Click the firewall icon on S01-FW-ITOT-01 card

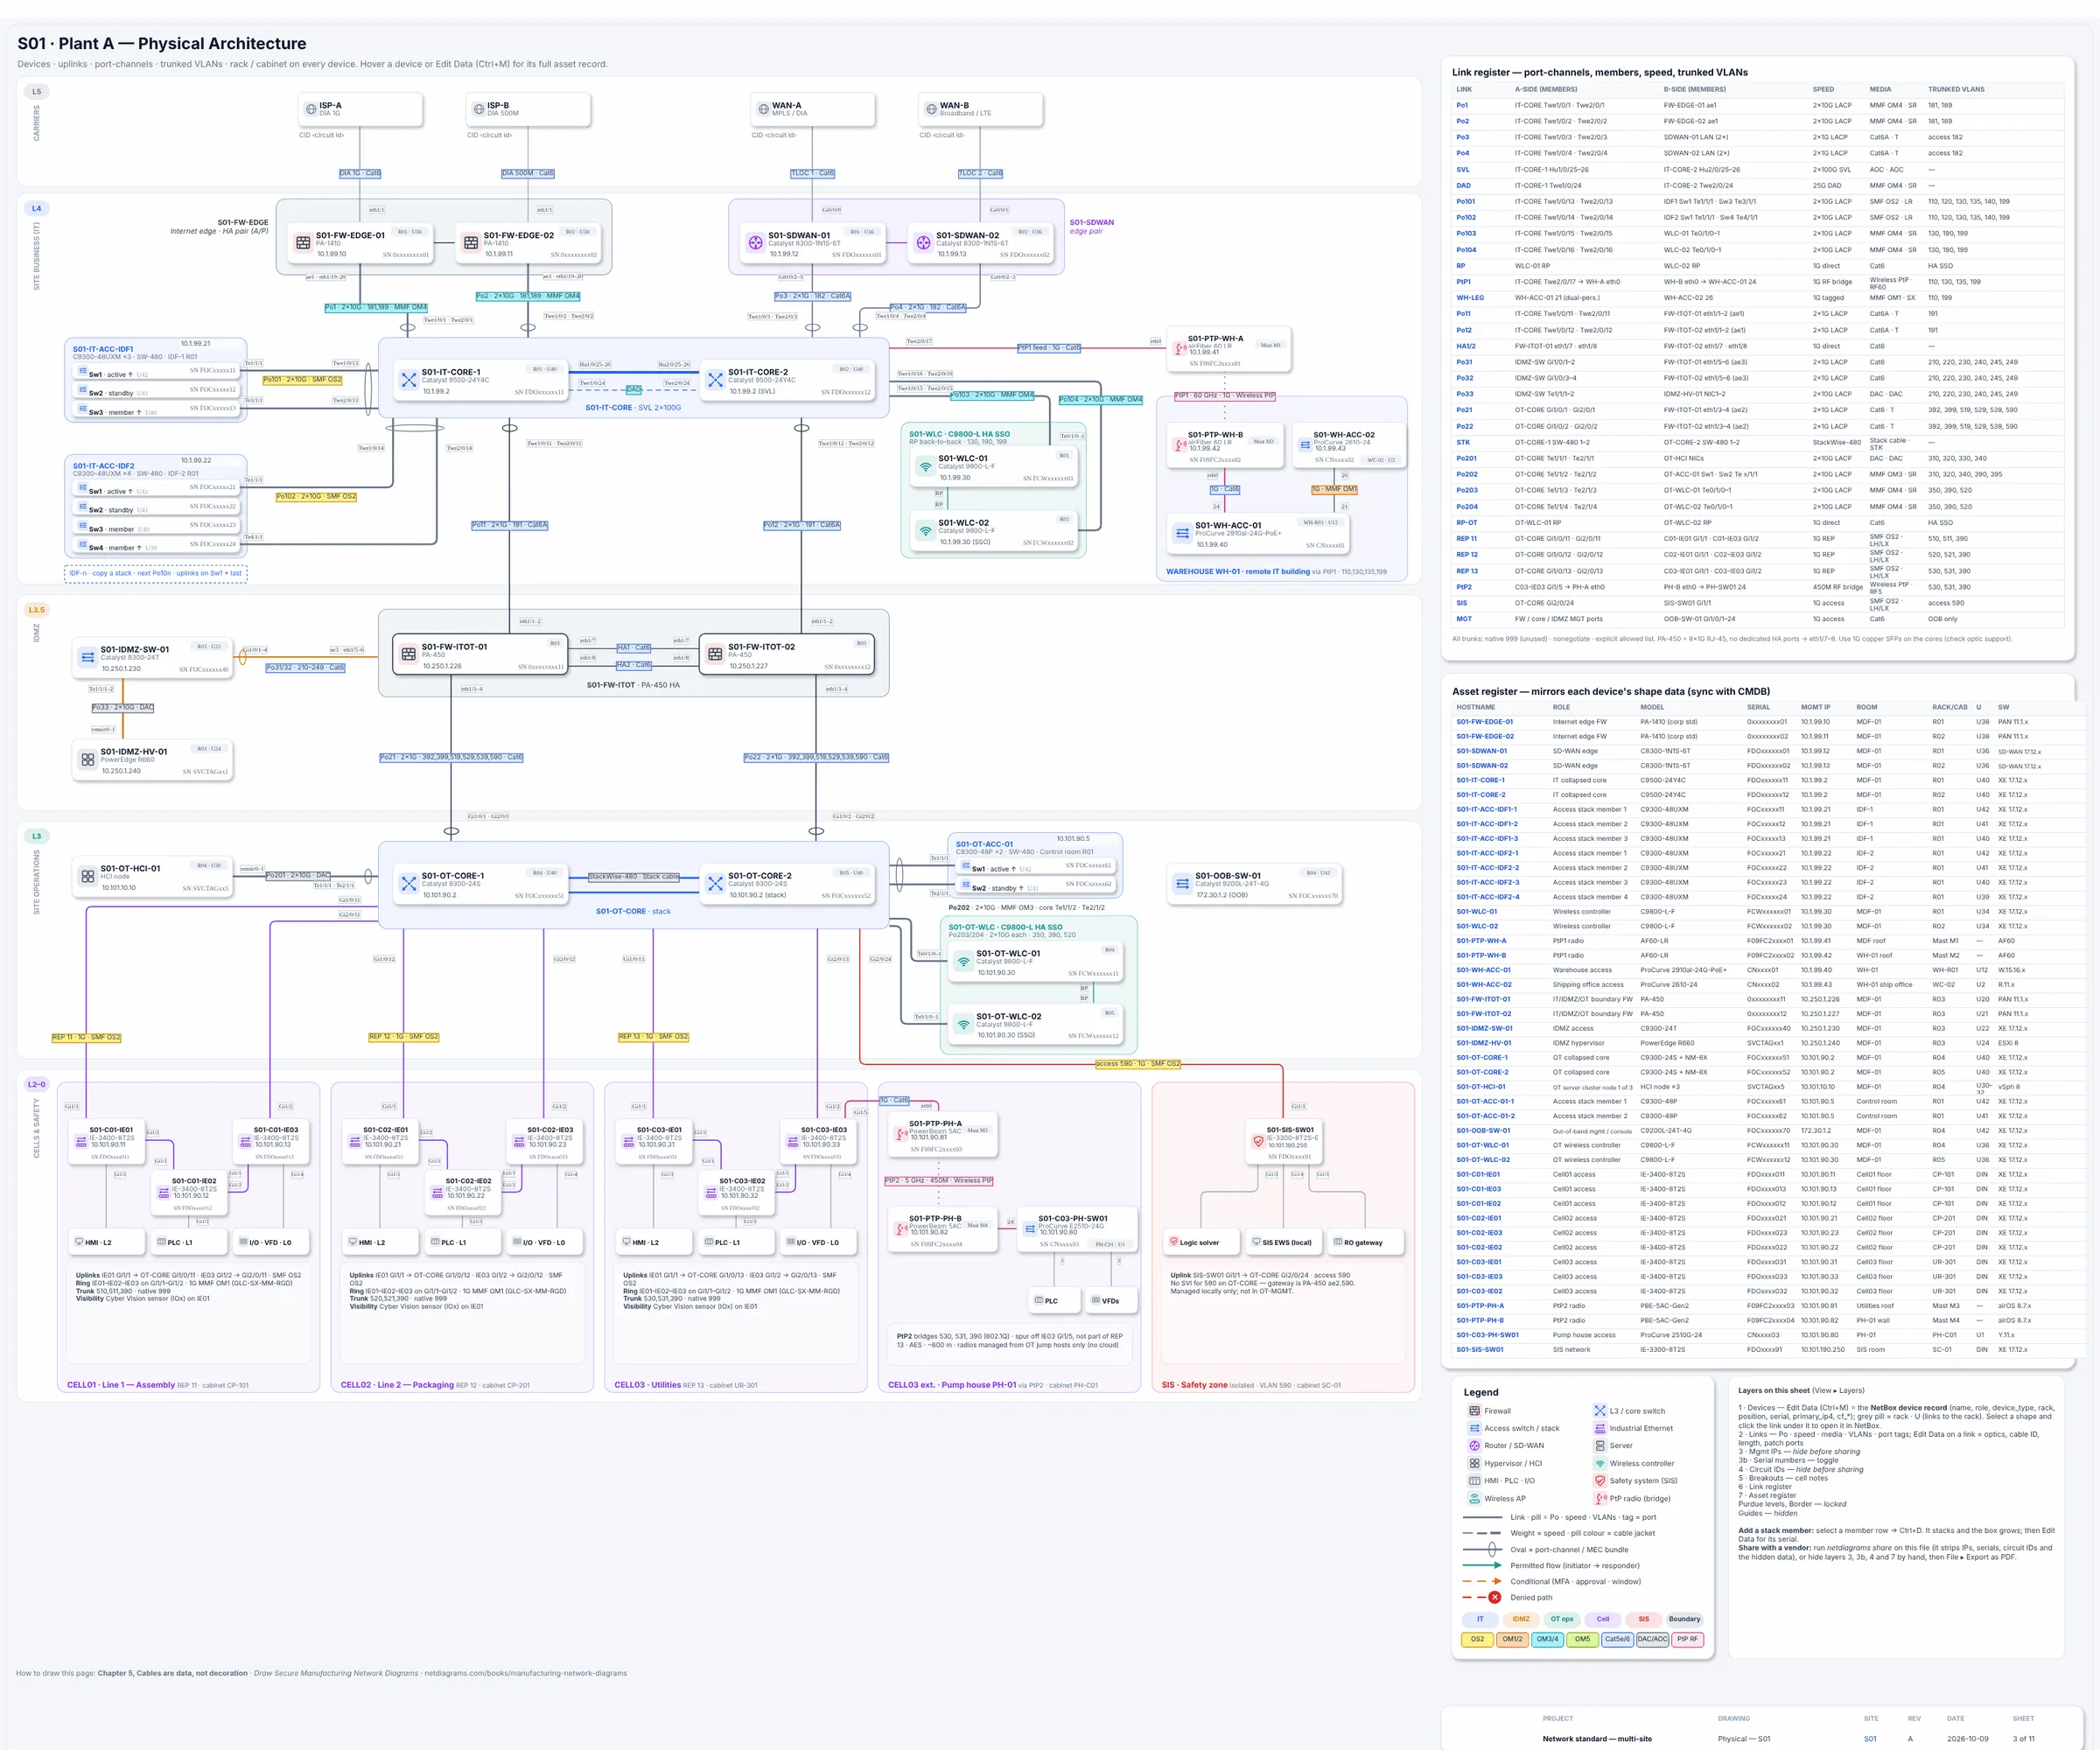[408, 654]
